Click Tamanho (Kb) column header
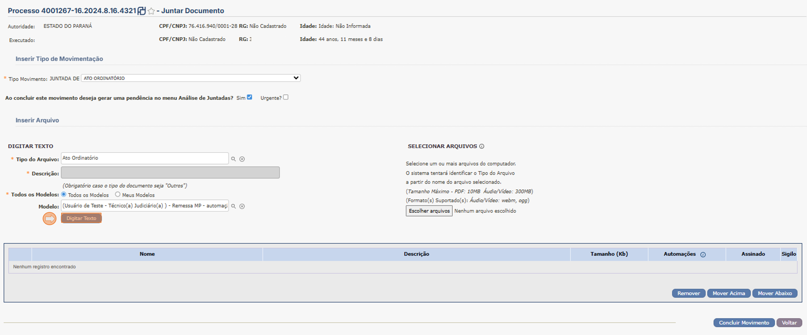This screenshot has height=335, width=807. [609, 254]
